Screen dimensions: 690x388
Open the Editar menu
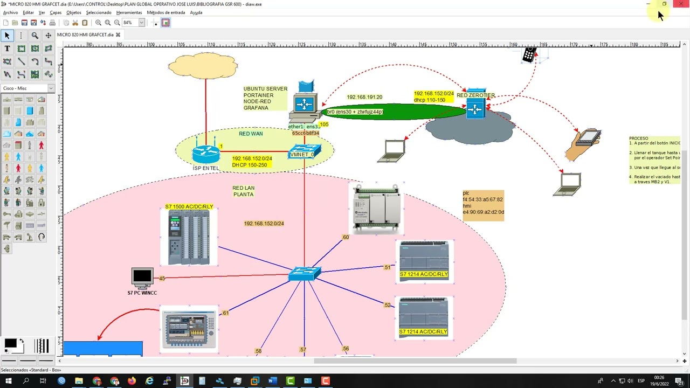[x=28, y=12]
